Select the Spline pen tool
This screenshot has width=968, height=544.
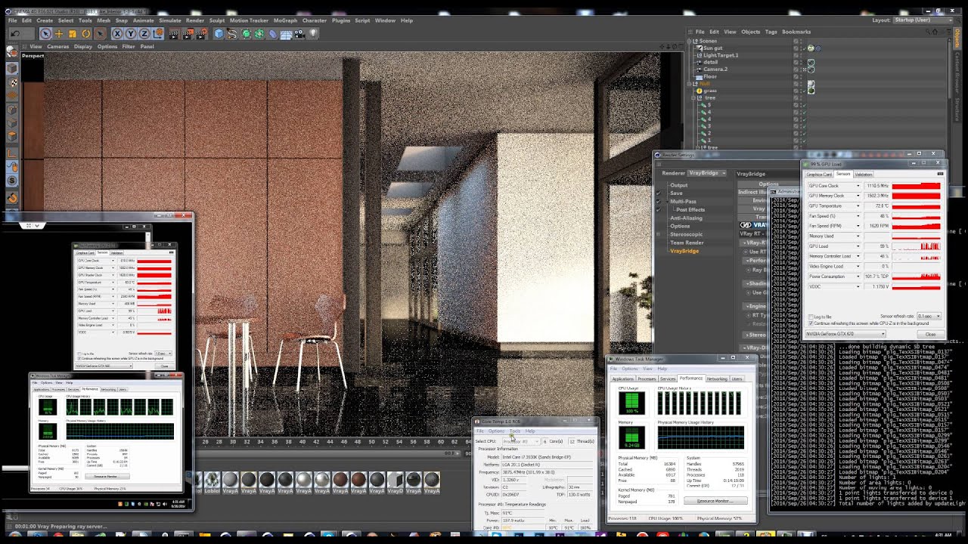click(233, 33)
